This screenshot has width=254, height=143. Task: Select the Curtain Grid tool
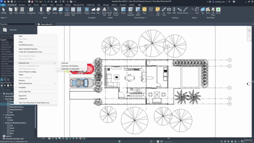coord(73,12)
